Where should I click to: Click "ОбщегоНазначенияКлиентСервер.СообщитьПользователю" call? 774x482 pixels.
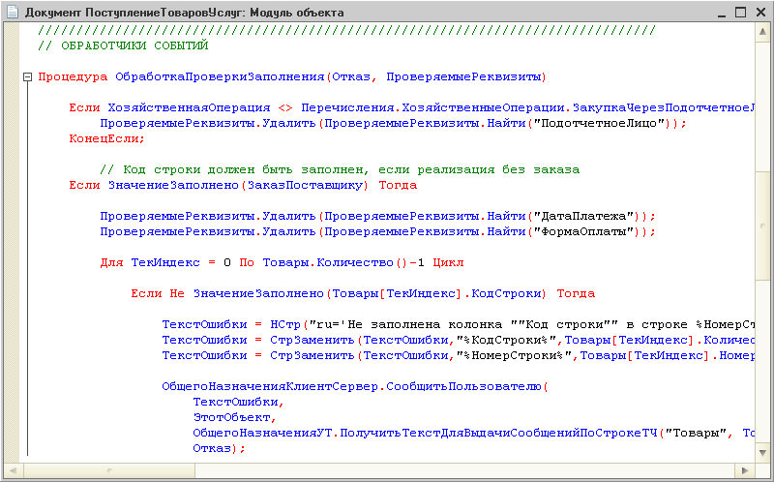point(351,387)
